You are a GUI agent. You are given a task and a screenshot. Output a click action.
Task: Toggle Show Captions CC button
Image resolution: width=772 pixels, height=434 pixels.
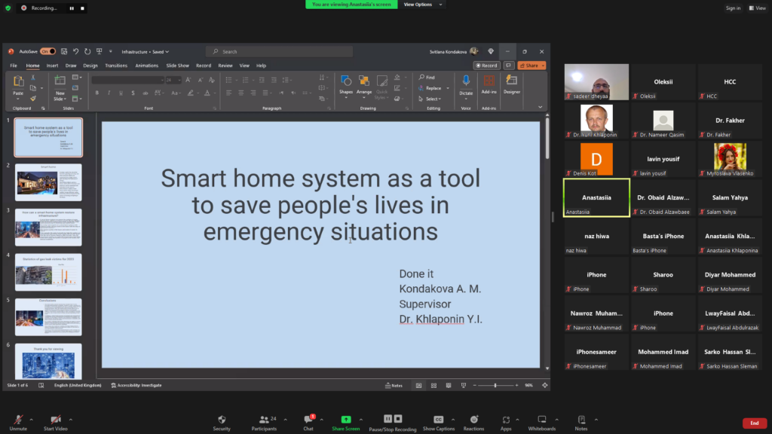click(x=438, y=419)
